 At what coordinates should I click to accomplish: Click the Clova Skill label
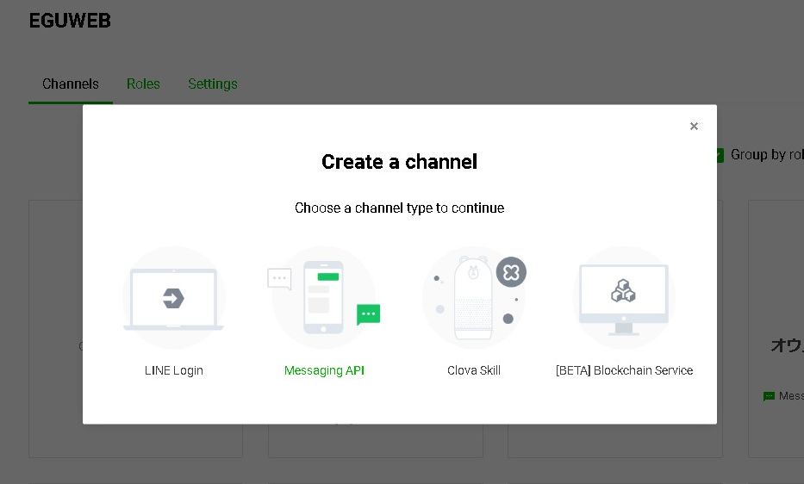click(474, 370)
